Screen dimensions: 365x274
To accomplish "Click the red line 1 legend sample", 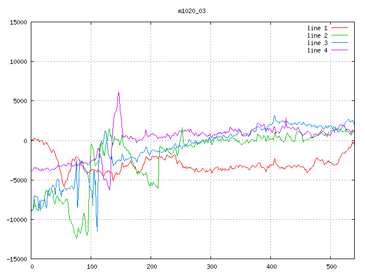I will [339, 28].
